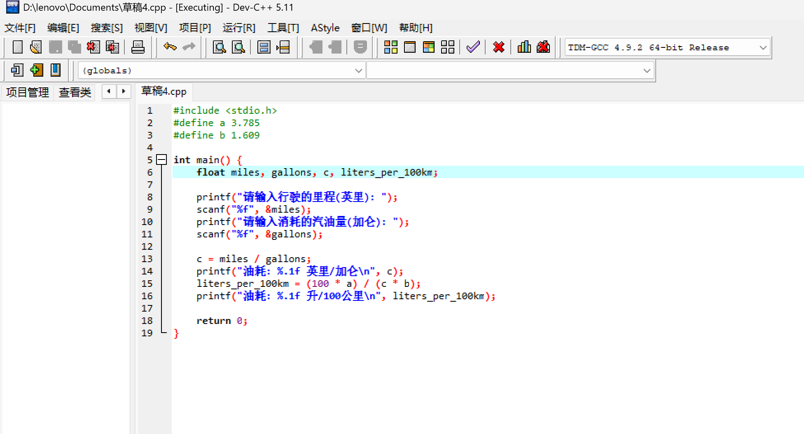Open the AStyle menu
804x434 pixels.
325,28
